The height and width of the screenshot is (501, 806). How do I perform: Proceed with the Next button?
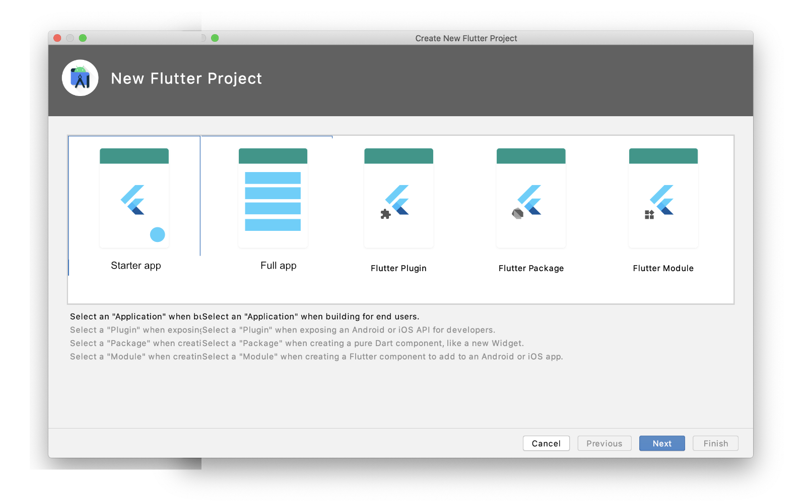tap(662, 443)
